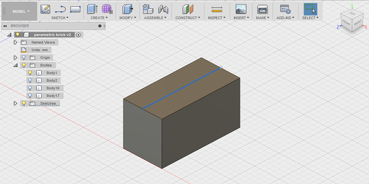Expand the Origin folder
This screenshot has width=369, height=184.
(x=15, y=58)
